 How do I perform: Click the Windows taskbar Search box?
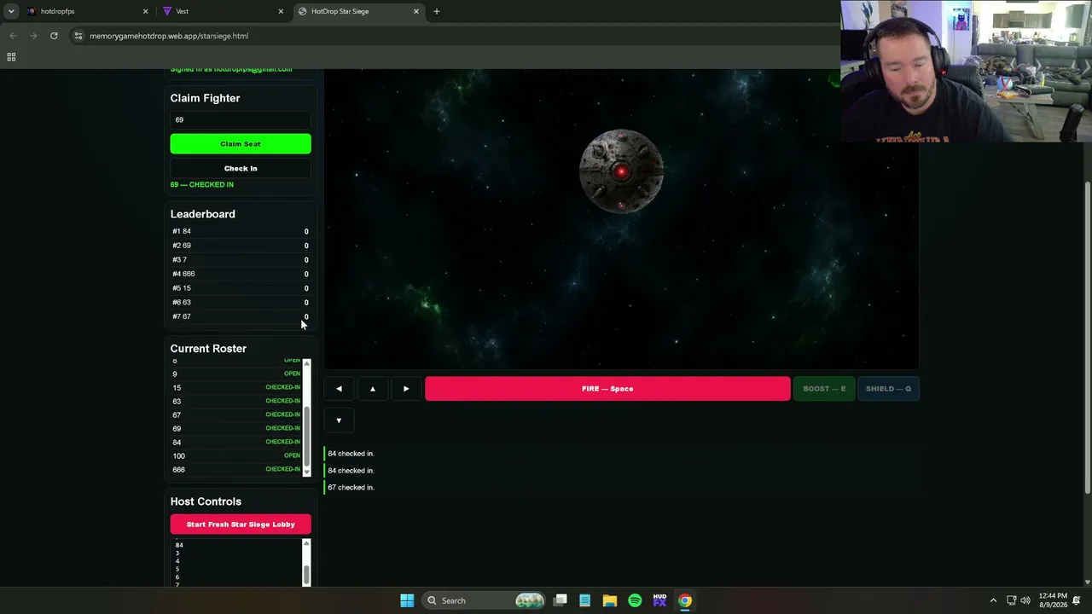click(485, 600)
